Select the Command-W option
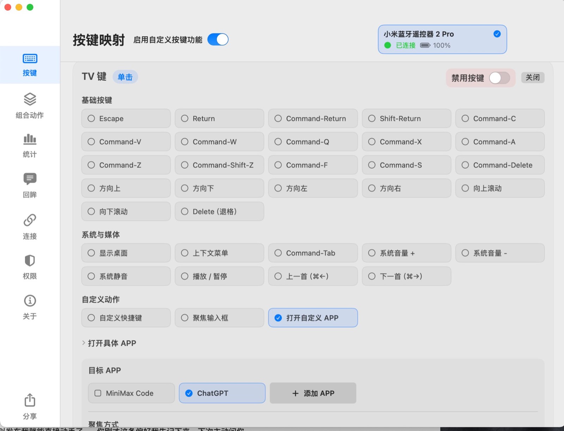Image resolution: width=564 pixels, height=431 pixels. [x=219, y=142]
